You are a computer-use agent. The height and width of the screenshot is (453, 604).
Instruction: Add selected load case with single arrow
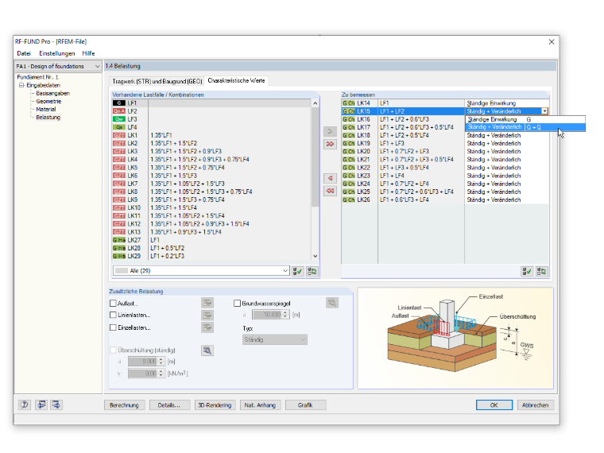coord(330,131)
